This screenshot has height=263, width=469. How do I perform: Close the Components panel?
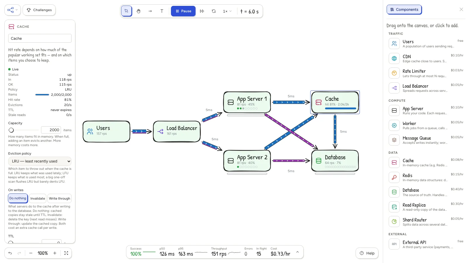point(461,9)
